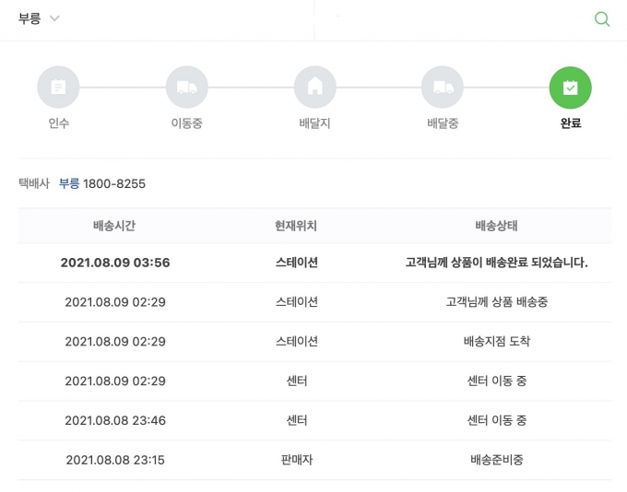Click the 배달중 truck step icon
The height and width of the screenshot is (492, 627).
pos(443,88)
